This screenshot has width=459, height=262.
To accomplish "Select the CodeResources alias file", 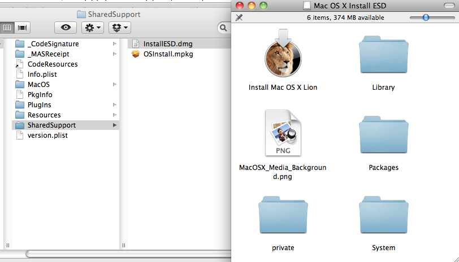I will coord(66,64).
